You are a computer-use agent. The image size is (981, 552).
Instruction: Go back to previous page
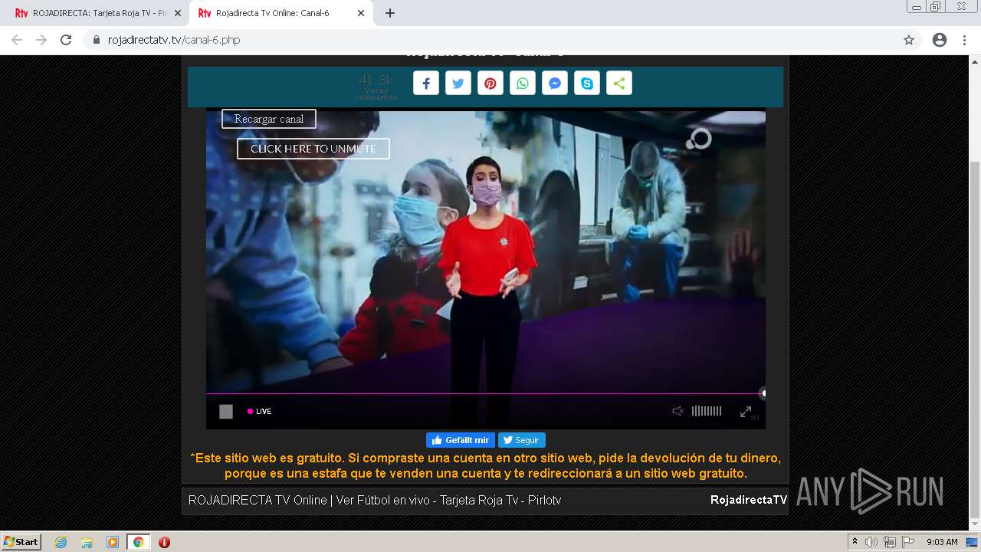click(x=17, y=40)
